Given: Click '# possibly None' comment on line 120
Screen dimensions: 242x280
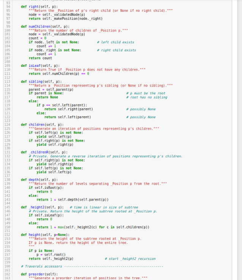Looking at the screenshot, I should click(141, 109).
